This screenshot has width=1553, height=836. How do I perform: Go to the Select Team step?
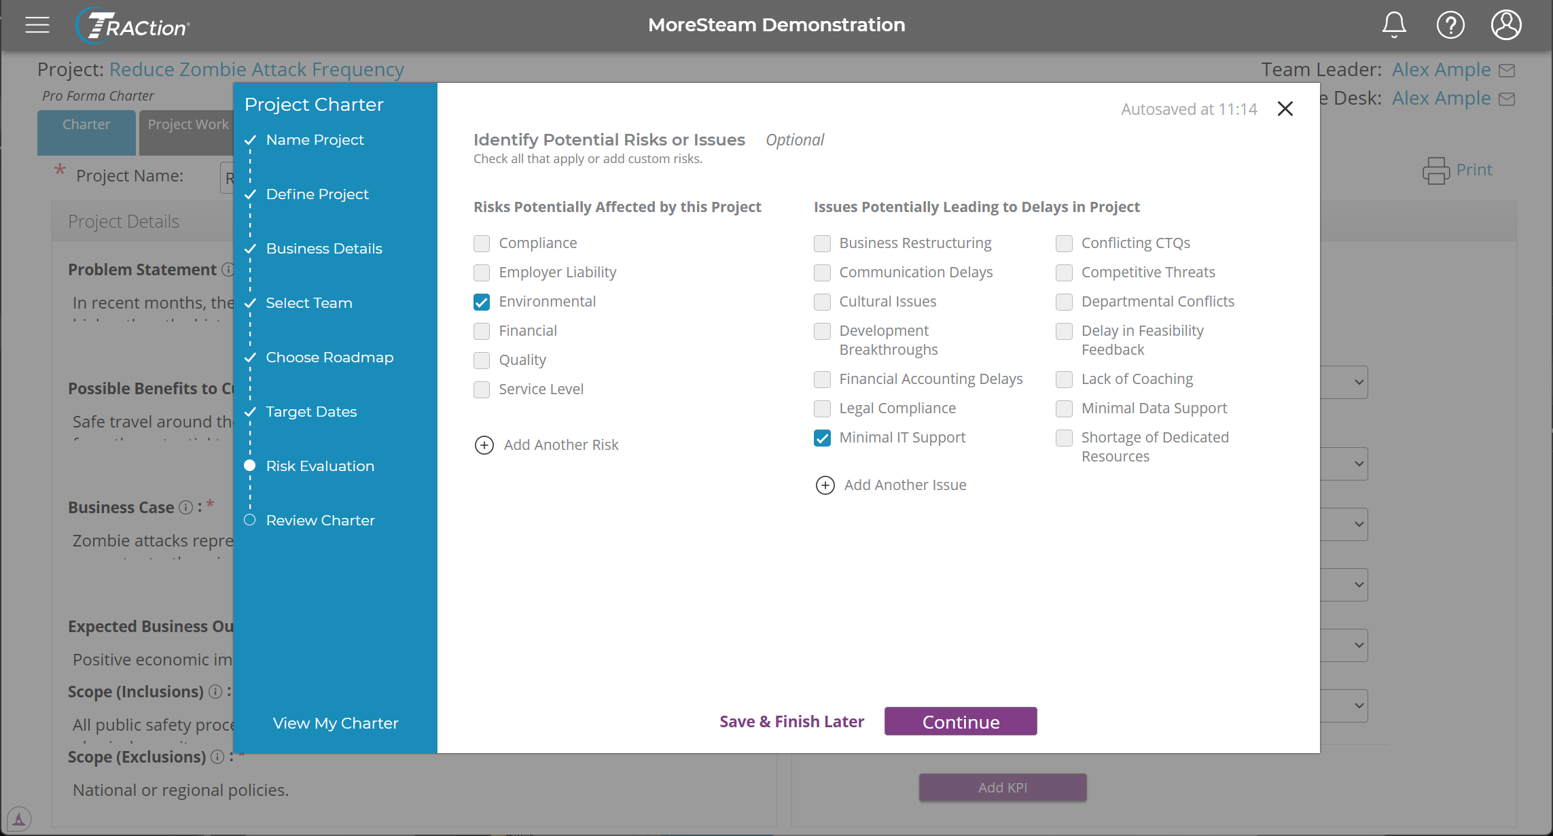[x=309, y=303]
